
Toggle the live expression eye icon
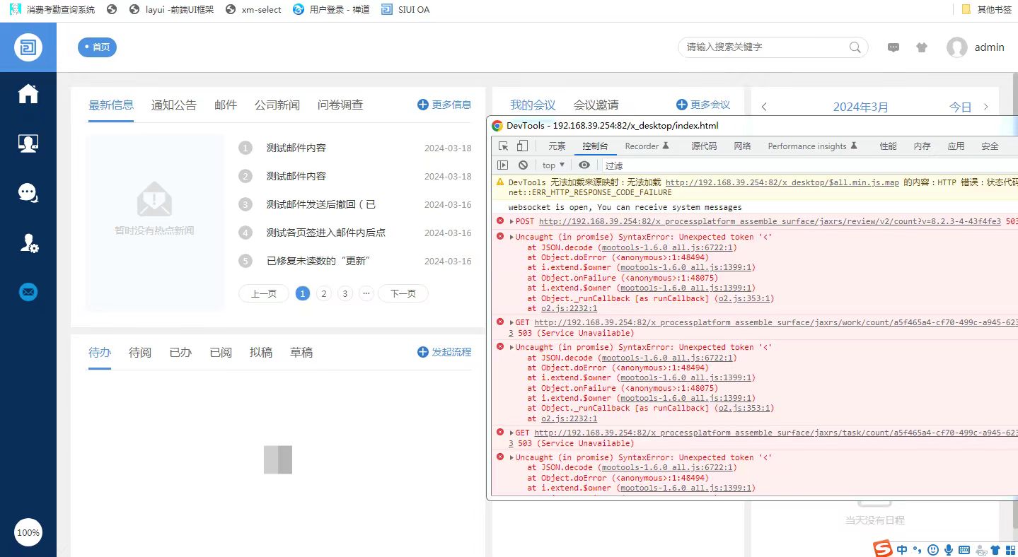click(584, 165)
